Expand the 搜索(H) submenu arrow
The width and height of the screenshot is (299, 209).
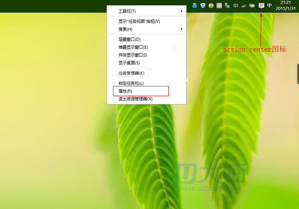pos(181,29)
